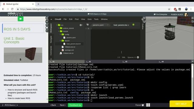Click the monitor icon below the IDE fullscreen icon

click(x=144, y=21)
